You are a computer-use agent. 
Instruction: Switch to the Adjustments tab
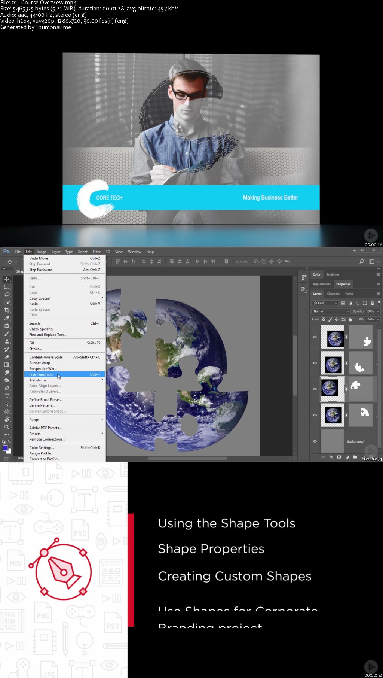click(x=322, y=284)
